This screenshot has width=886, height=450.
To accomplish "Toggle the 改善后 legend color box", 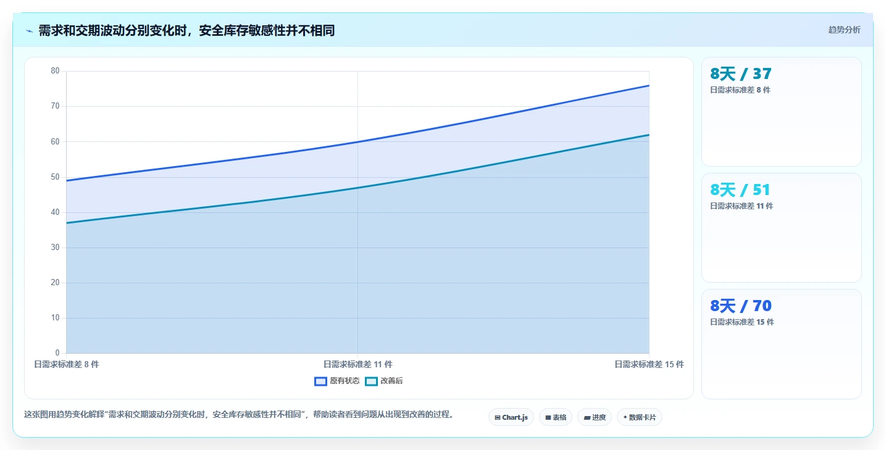I will pyautogui.click(x=371, y=381).
